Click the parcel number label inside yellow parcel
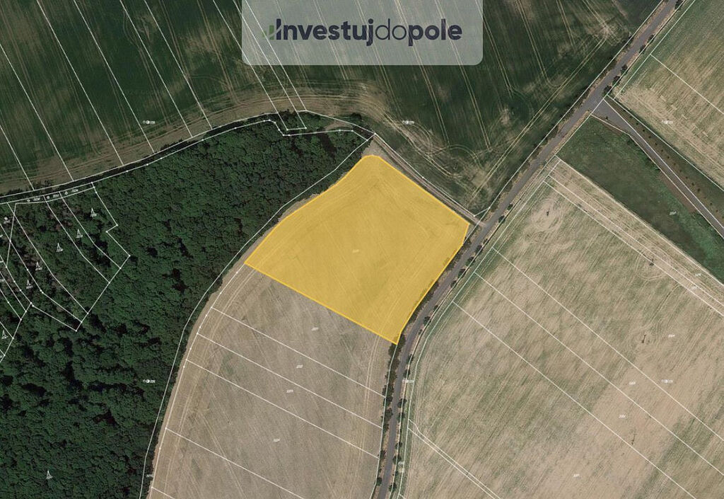The image size is (724, 499). click(x=356, y=251)
